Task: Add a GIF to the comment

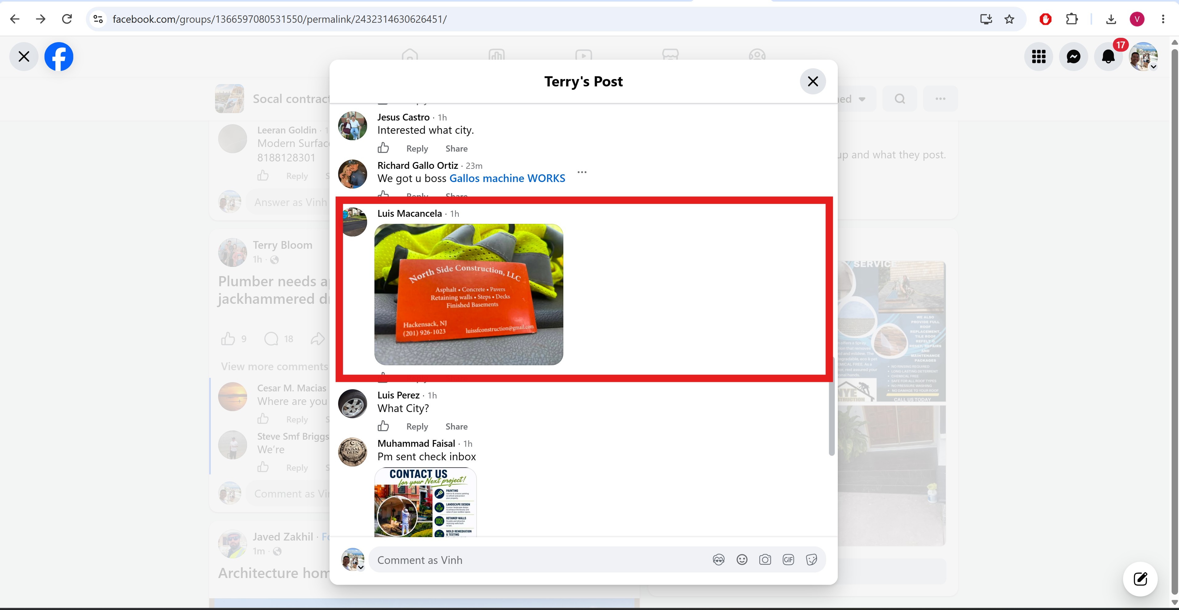Action: coord(788,560)
